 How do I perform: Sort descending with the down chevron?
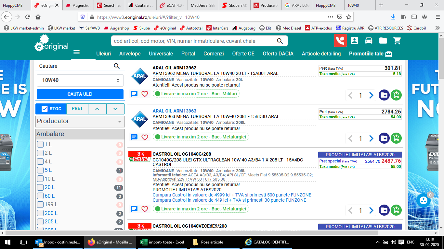pyautogui.click(x=115, y=109)
